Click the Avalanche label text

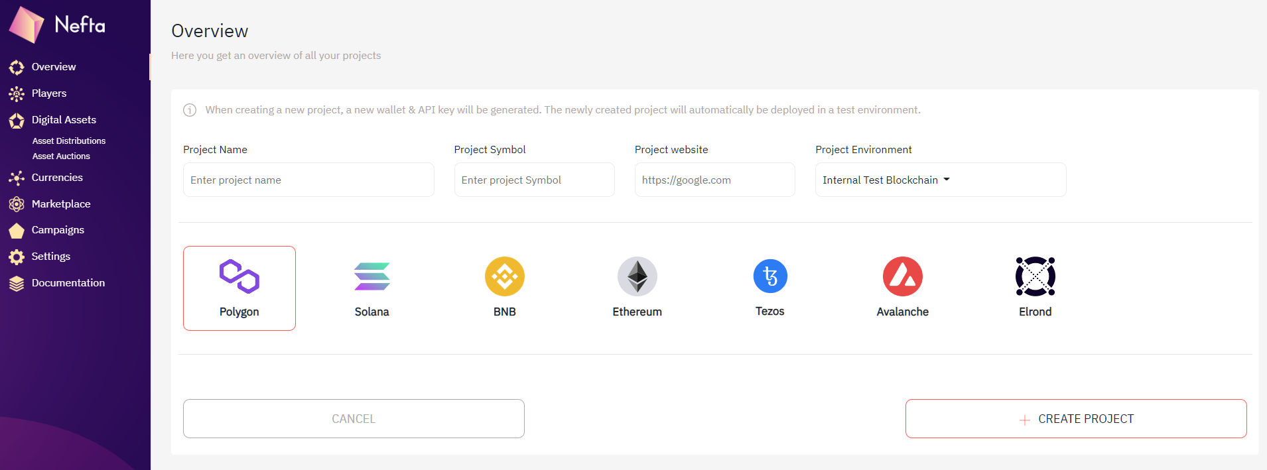[903, 312]
